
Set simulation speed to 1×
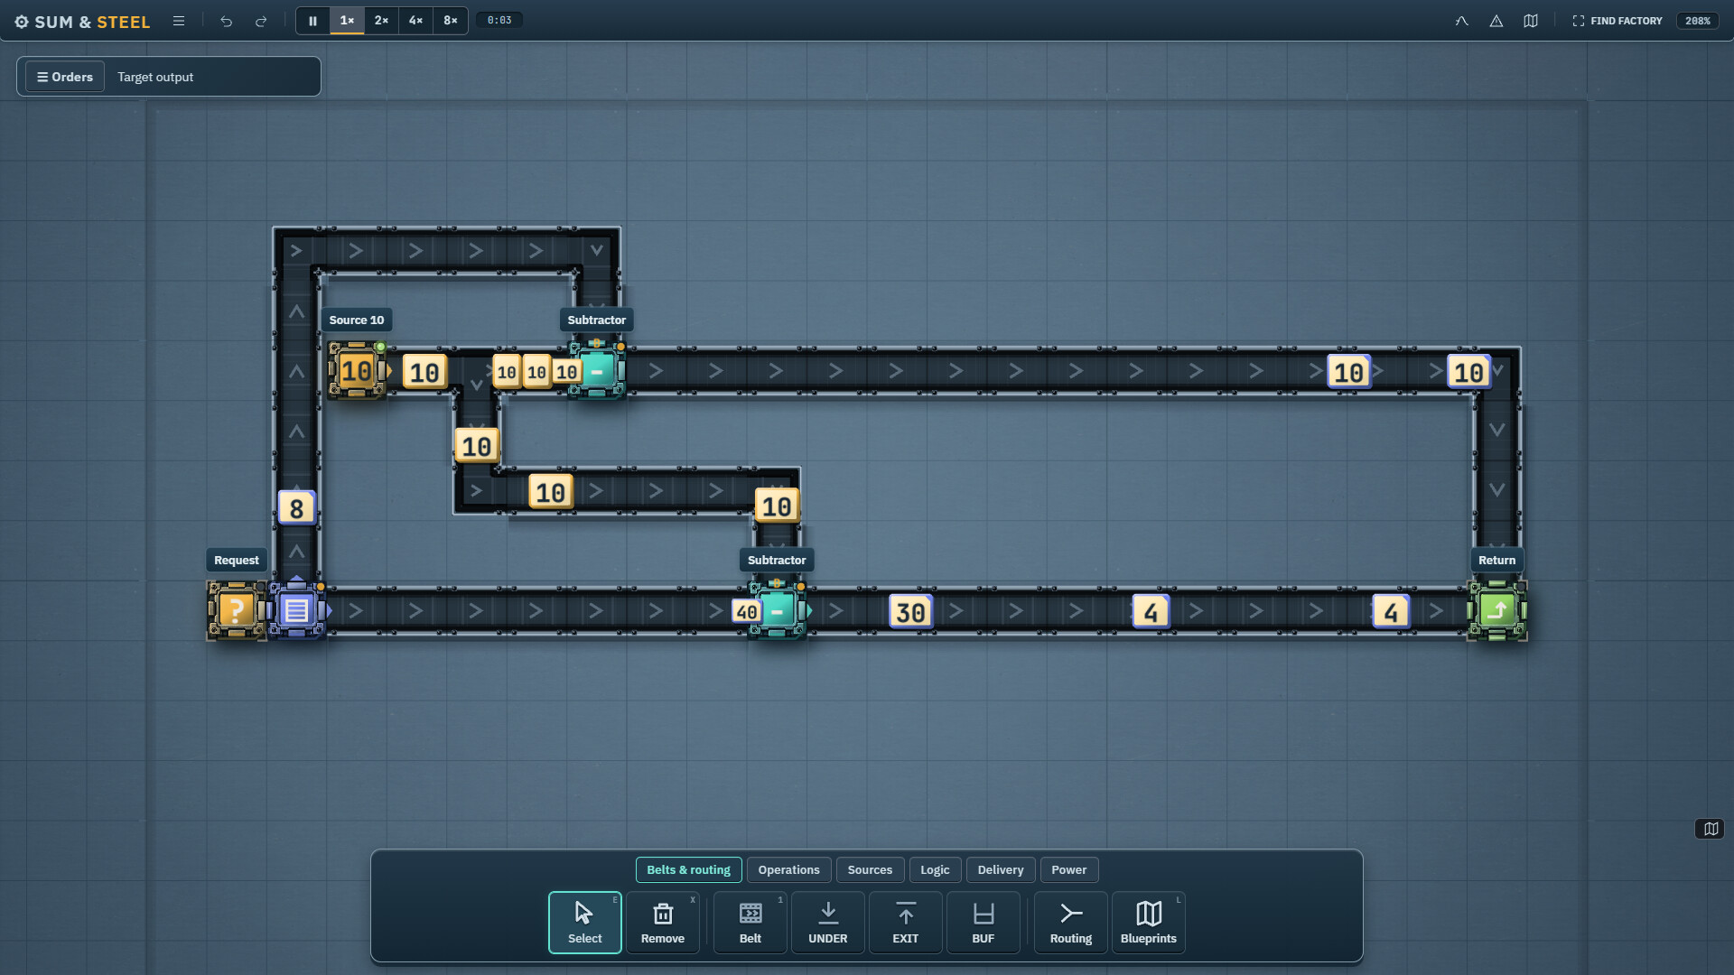pos(347,21)
